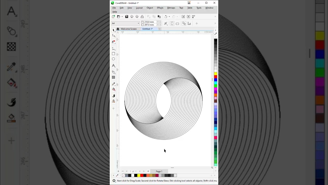
Task: Set page orientation to Portrait
Action: coord(172,24)
